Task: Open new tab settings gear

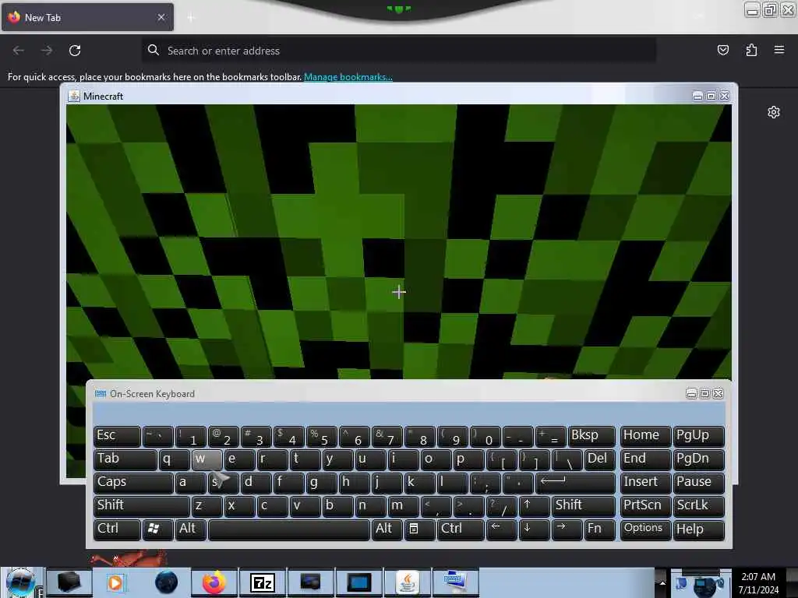Action: (x=774, y=112)
